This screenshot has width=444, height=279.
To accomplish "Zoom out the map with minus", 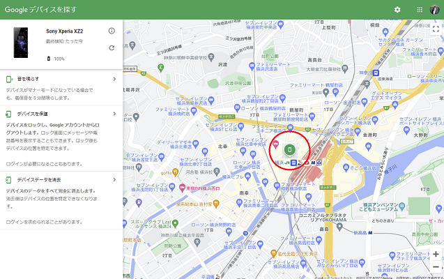I will coord(436,267).
